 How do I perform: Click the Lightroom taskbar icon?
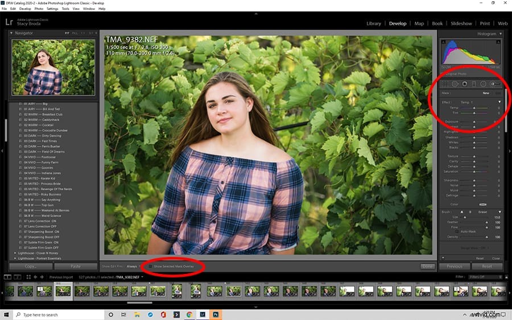(203, 315)
